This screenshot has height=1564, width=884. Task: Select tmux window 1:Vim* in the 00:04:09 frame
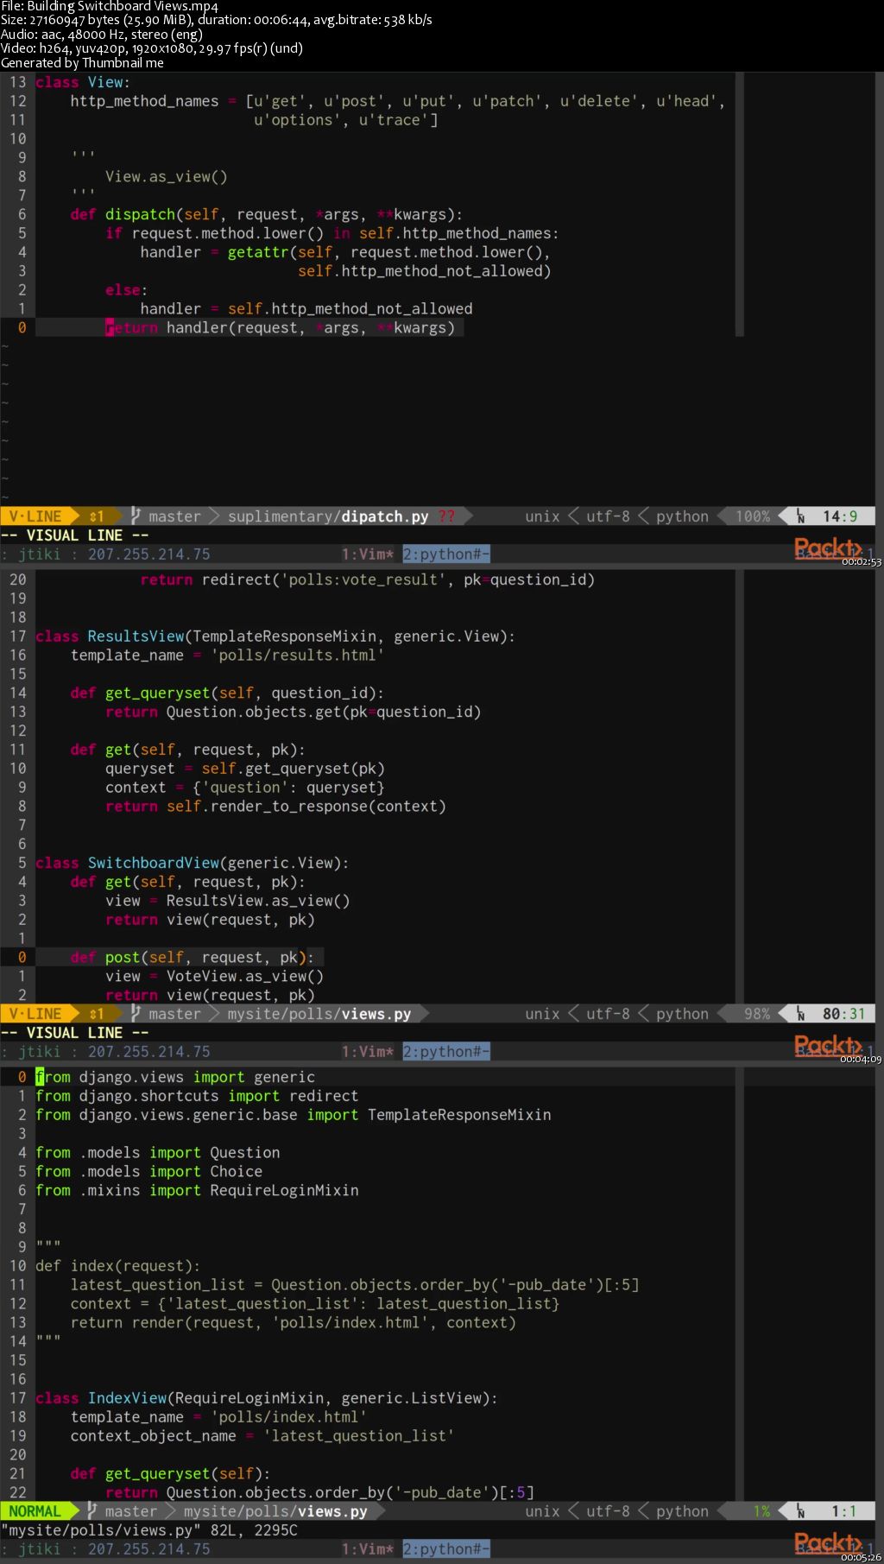(x=368, y=1052)
